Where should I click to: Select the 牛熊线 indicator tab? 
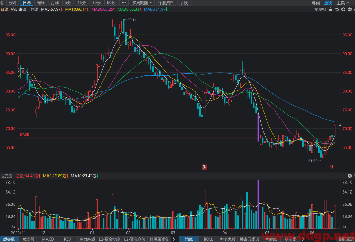coord(271,239)
